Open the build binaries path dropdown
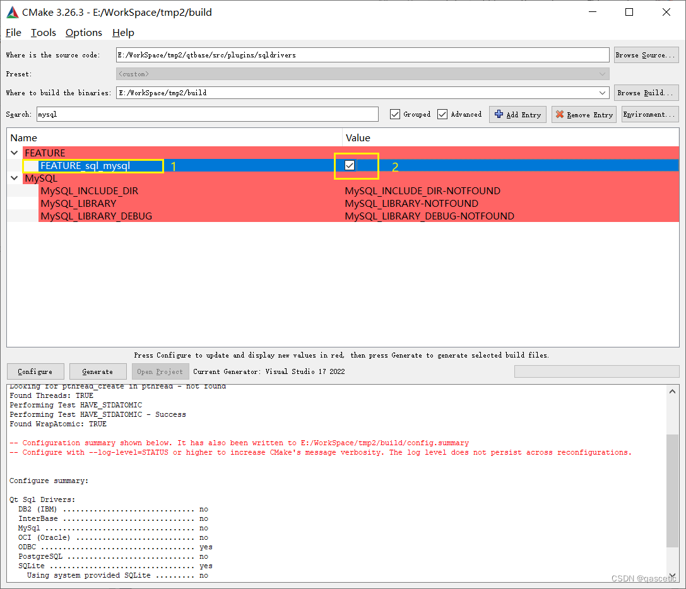The width and height of the screenshot is (686, 589). click(602, 93)
